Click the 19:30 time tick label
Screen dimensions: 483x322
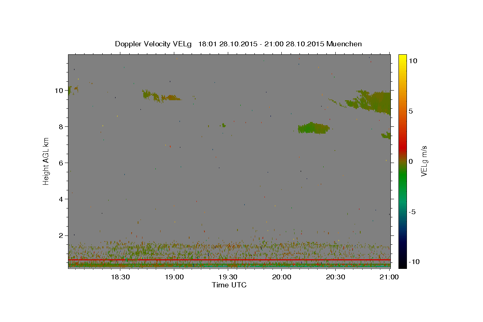(228, 277)
